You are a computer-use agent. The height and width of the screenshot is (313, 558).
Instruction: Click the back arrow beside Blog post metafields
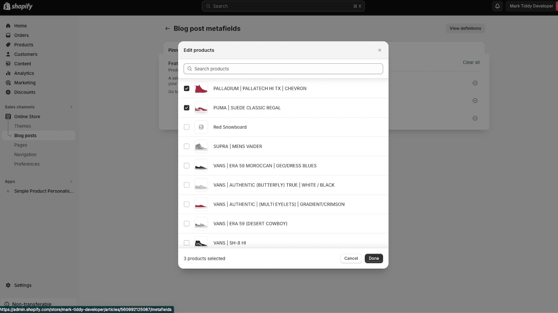(x=167, y=29)
